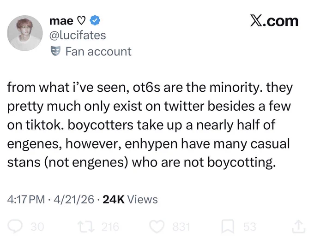The width and height of the screenshot is (314, 250).
Task: Like the tweet with the heart icon
Action: point(157,227)
